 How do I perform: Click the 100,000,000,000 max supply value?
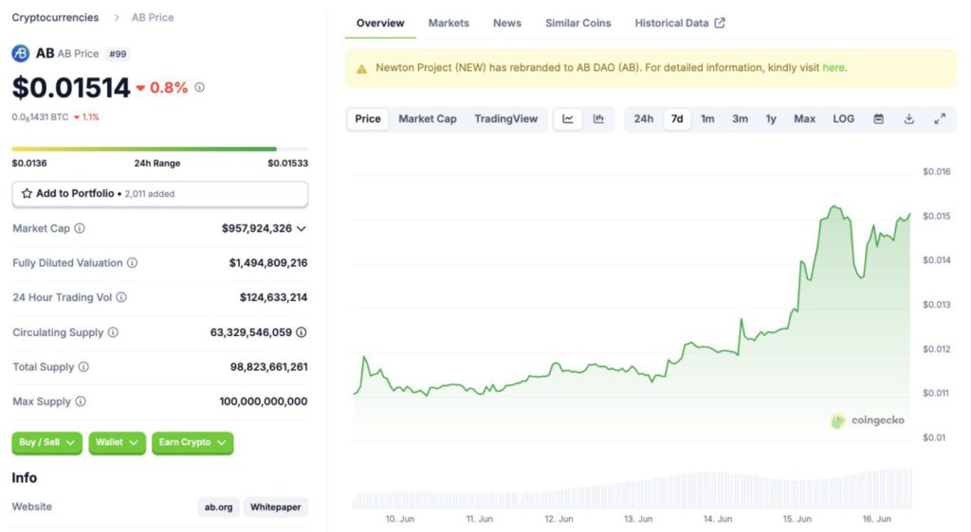[264, 401]
